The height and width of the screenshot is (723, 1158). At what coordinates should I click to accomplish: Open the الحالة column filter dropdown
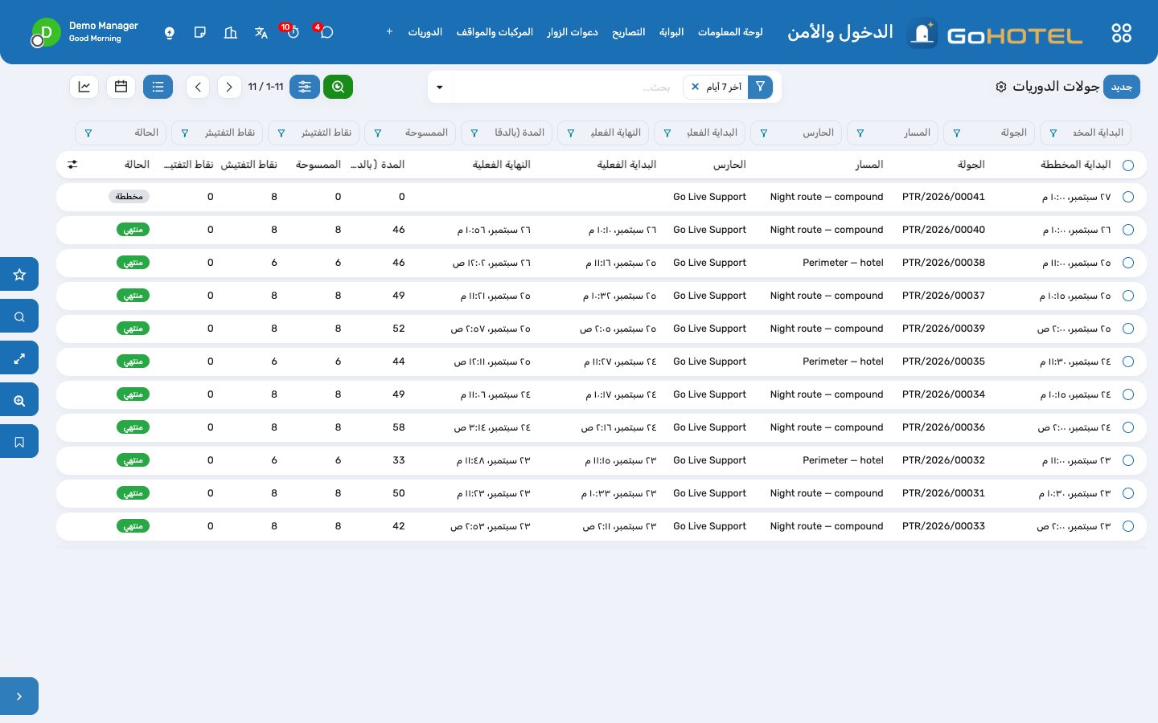coord(88,133)
